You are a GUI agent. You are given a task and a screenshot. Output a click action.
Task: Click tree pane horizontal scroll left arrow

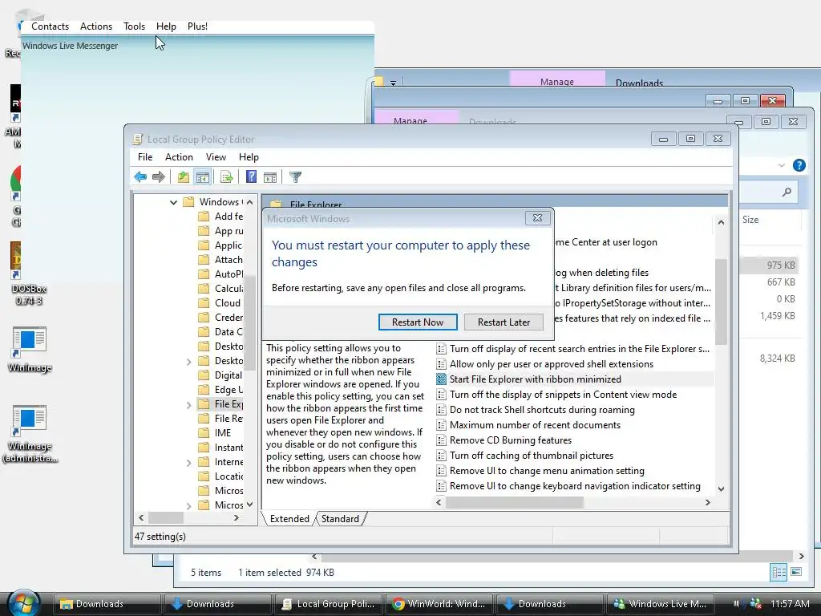pyautogui.click(x=141, y=517)
